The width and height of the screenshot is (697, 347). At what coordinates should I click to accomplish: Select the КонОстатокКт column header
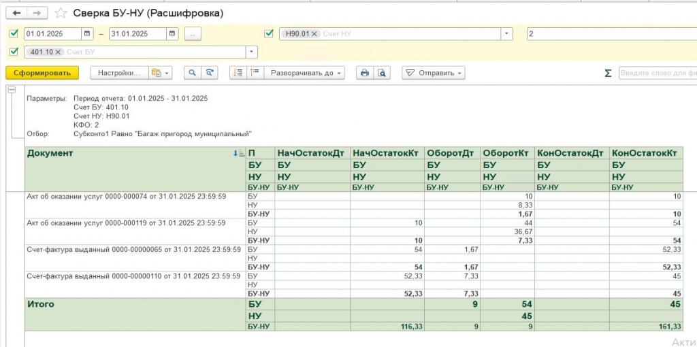click(645, 154)
